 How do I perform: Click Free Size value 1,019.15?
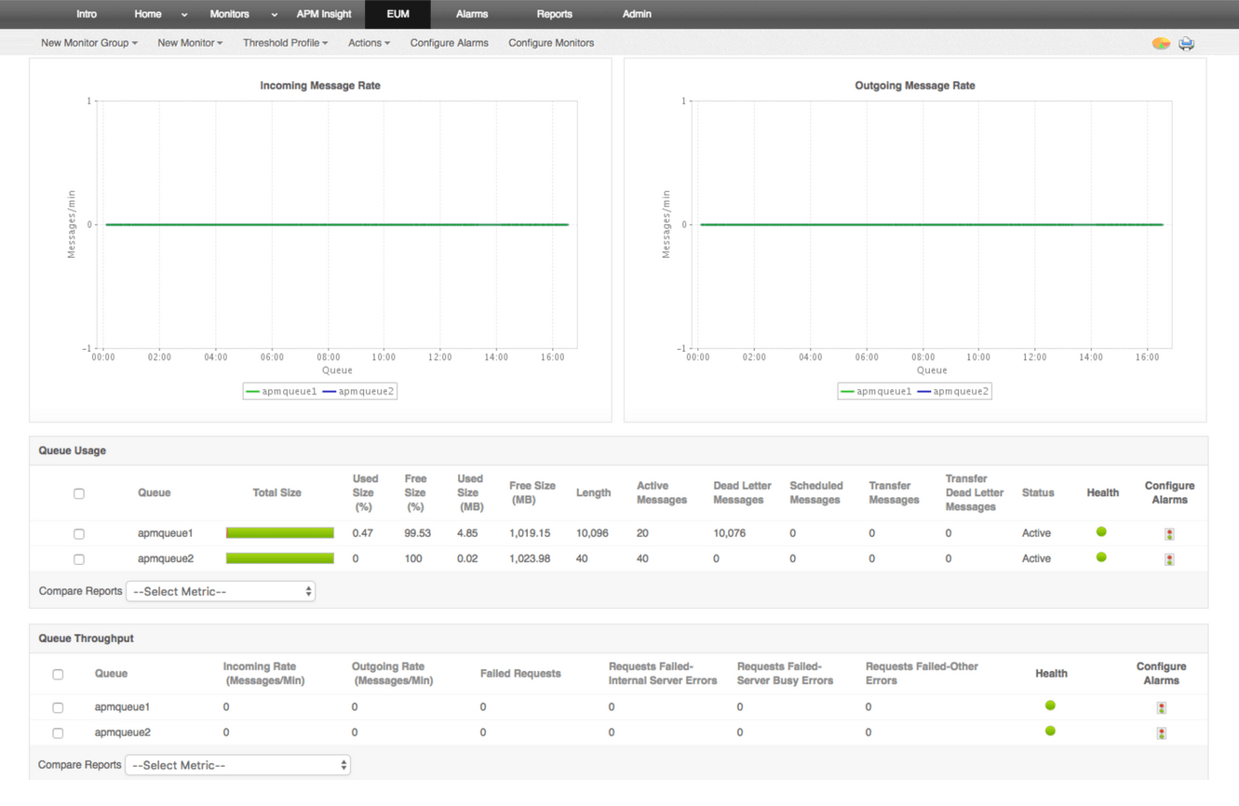coord(530,533)
